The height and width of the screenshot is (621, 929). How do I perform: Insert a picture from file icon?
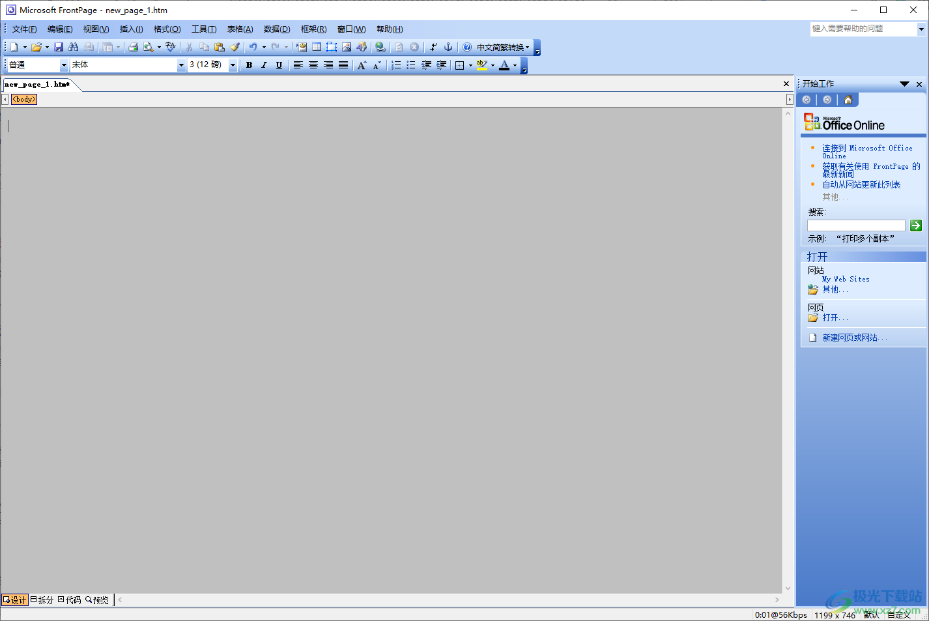click(347, 47)
